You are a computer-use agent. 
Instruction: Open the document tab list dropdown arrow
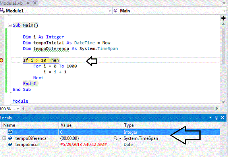[224, 3]
